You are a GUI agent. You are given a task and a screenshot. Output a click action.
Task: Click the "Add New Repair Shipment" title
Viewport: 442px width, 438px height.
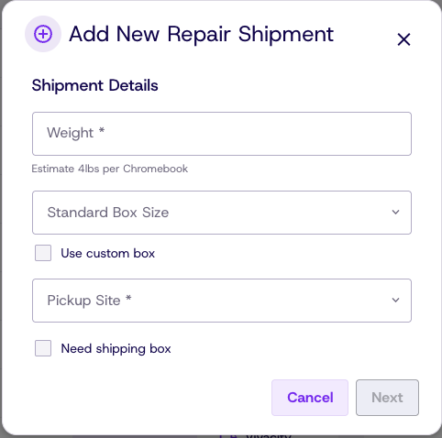click(202, 34)
